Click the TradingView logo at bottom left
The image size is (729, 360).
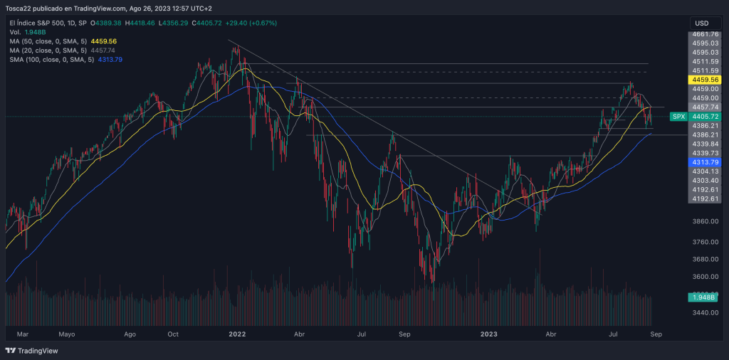tap(32, 351)
